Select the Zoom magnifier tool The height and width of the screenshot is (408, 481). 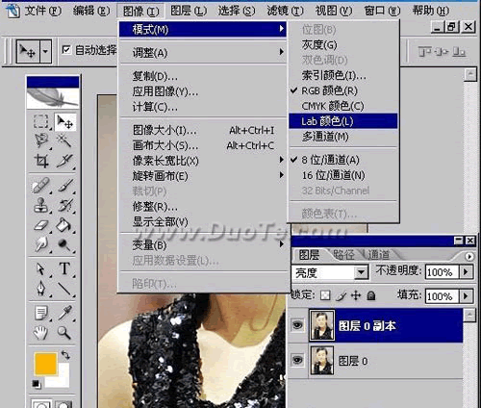point(63,333)
